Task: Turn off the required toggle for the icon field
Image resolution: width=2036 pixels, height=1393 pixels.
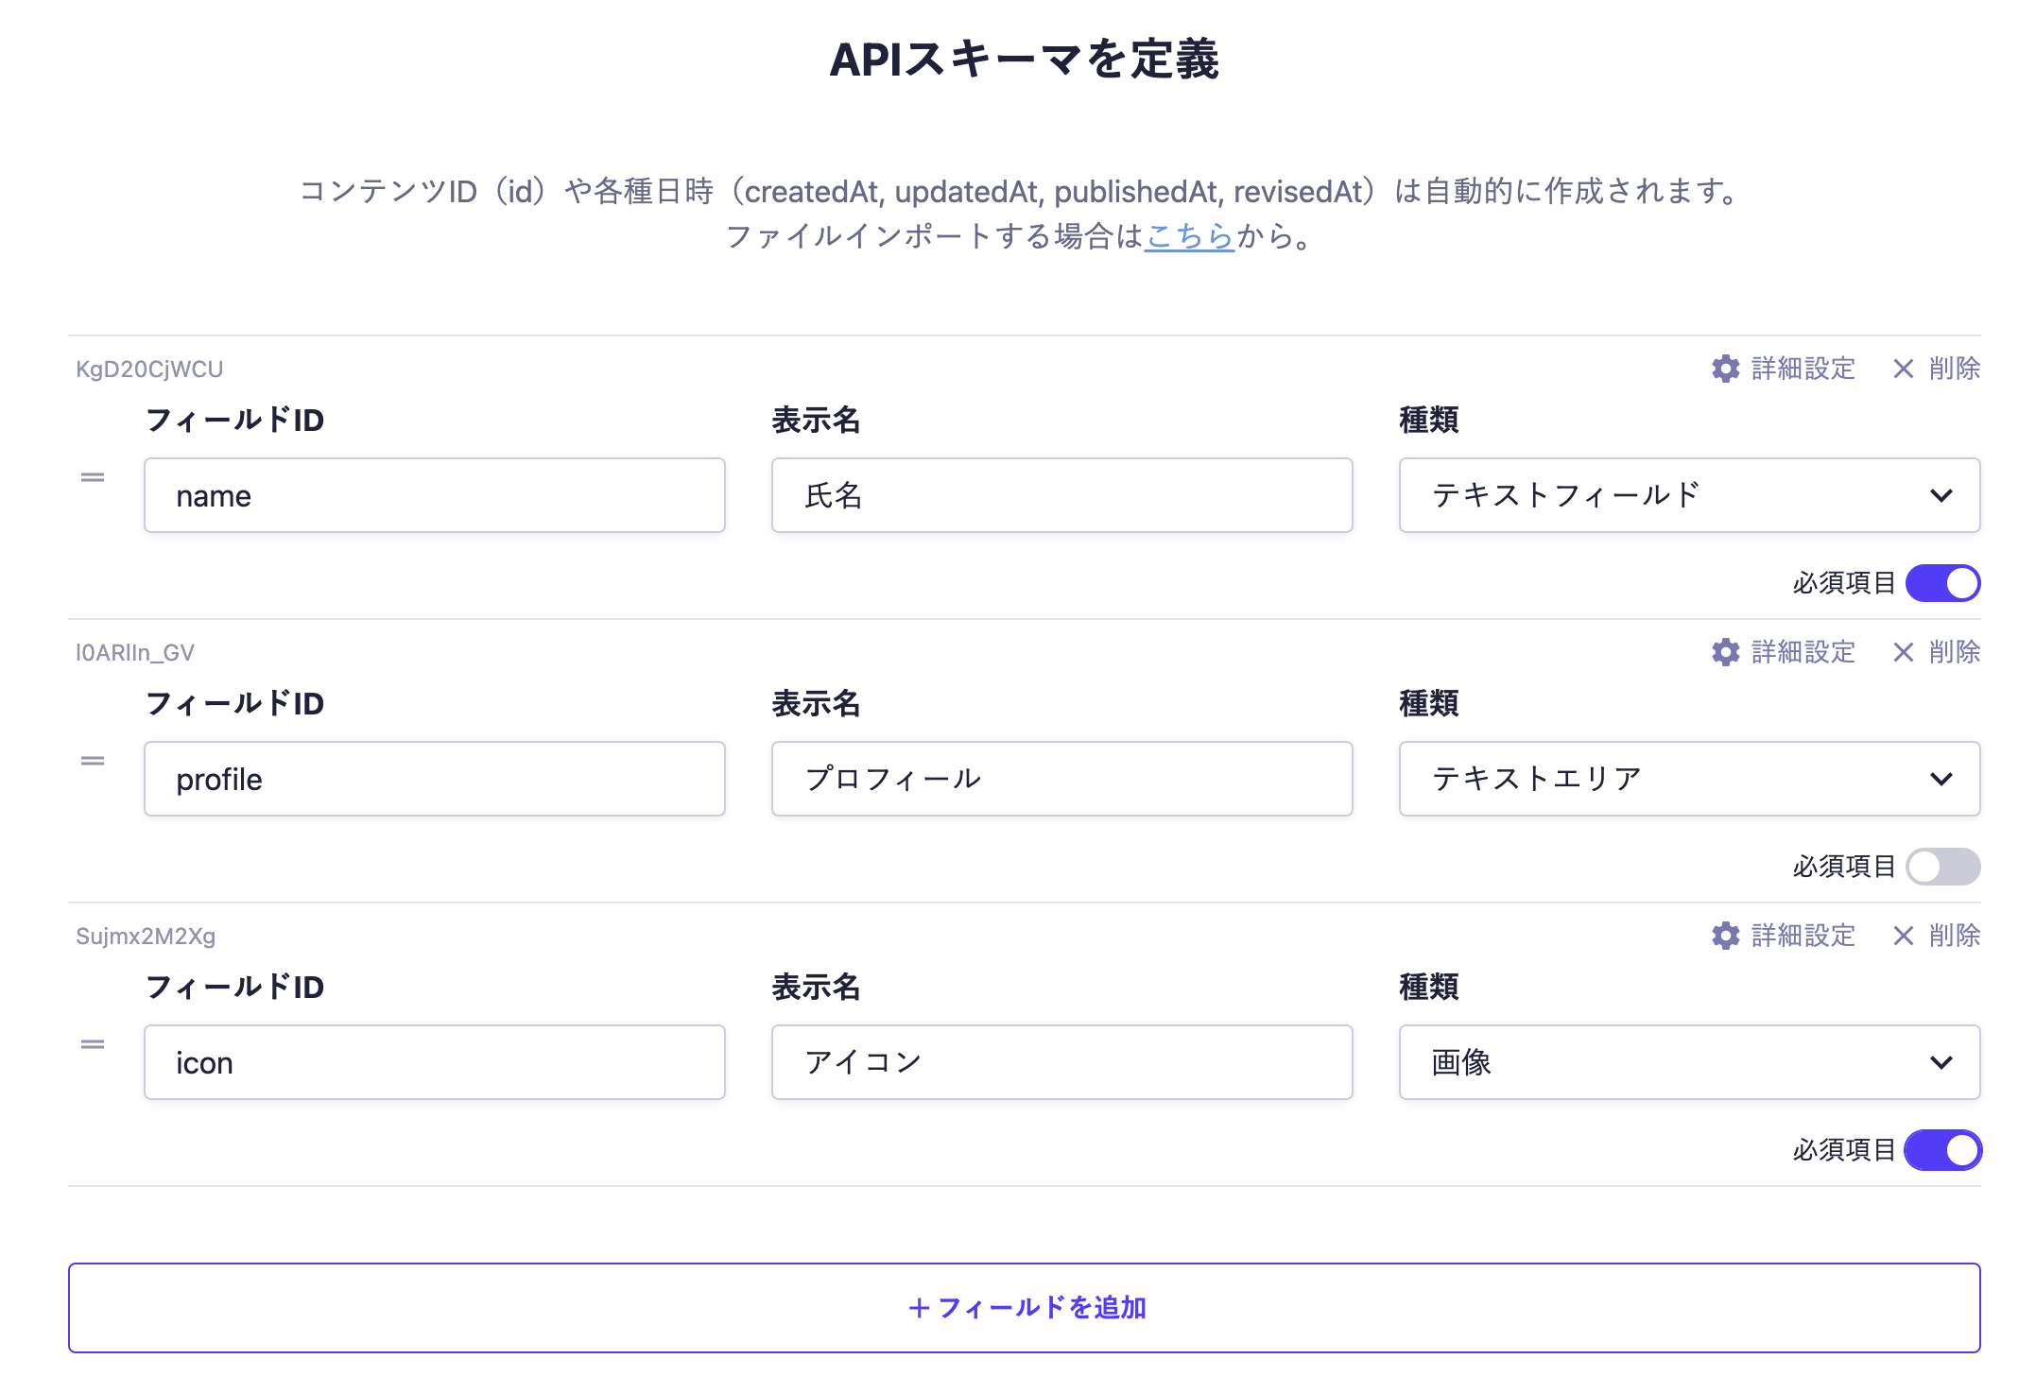Action: pyautogui.click(x=1941, y=1150)
